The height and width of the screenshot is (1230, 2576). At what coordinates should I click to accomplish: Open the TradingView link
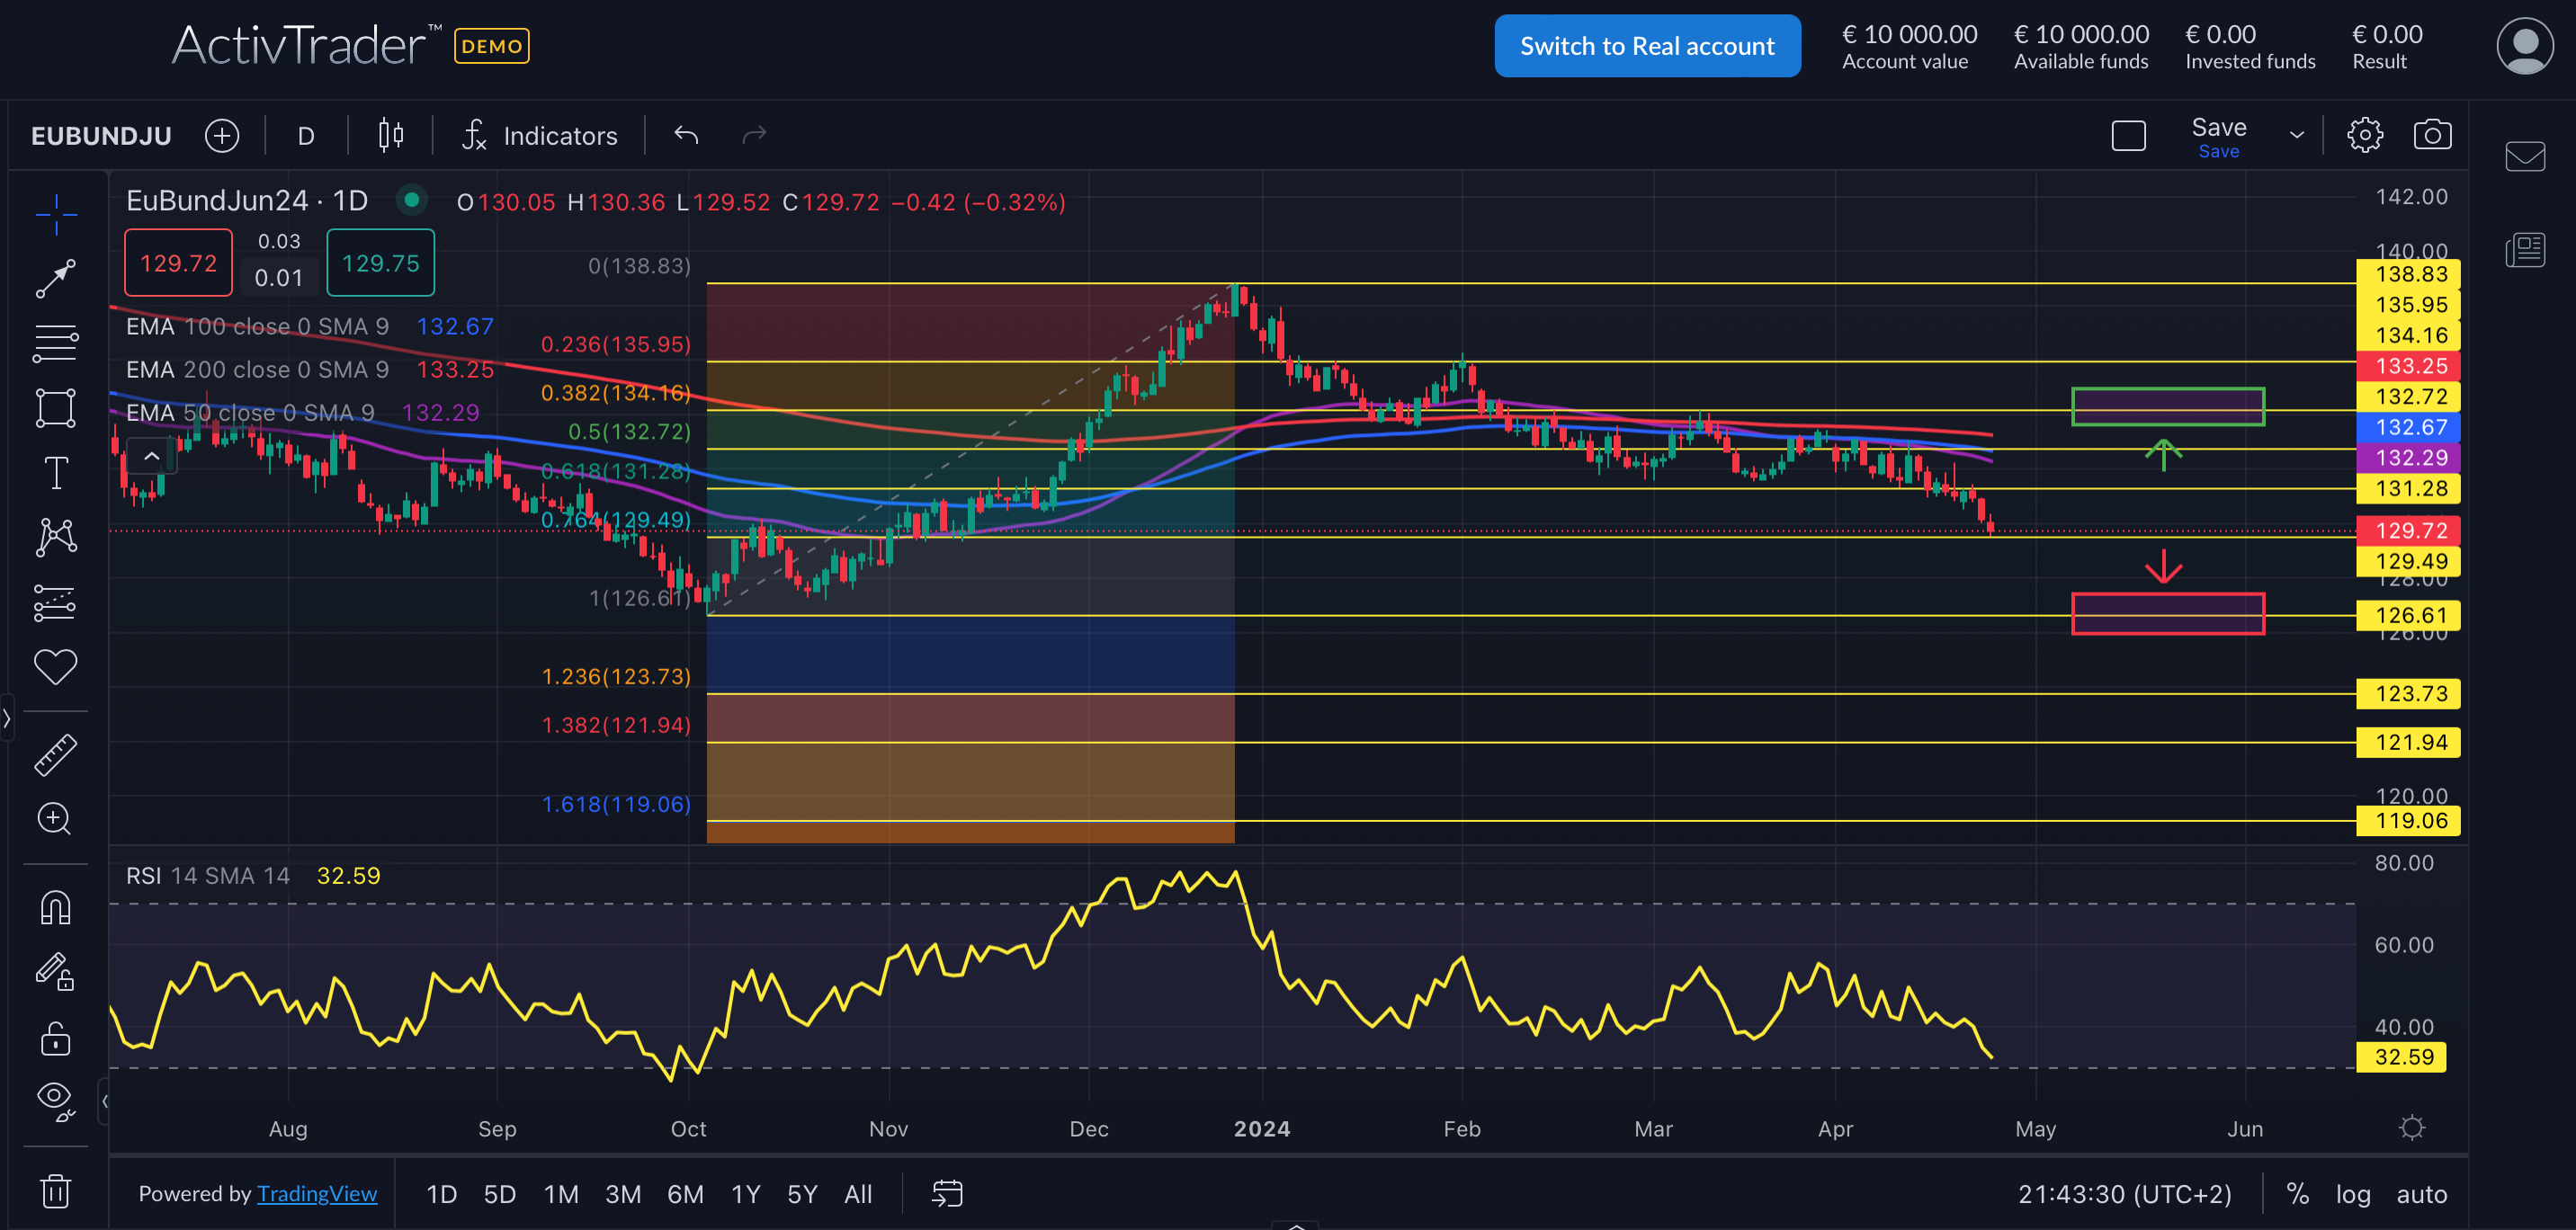pos(317,1193)
